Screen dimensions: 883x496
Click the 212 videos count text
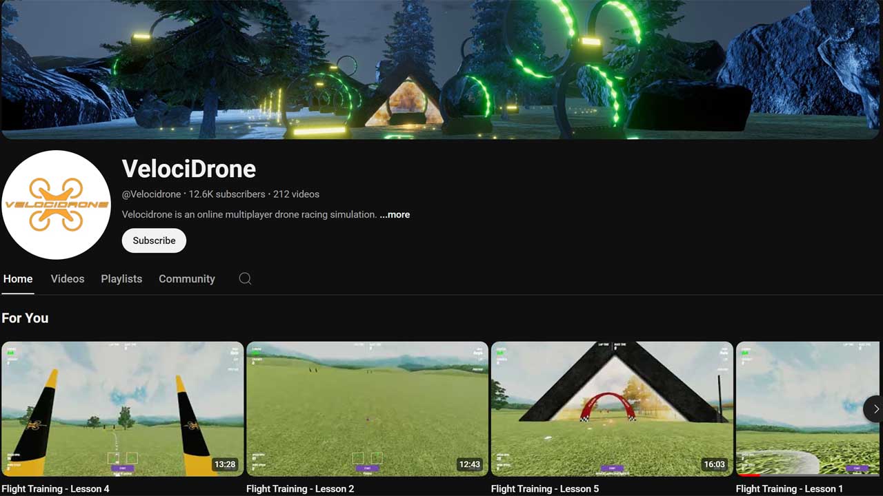coord(296,194)
